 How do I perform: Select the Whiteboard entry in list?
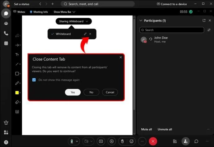pos(63,34)
